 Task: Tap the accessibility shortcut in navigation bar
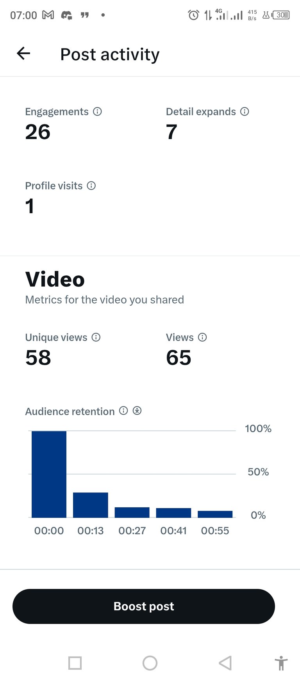tap(281, 663)
